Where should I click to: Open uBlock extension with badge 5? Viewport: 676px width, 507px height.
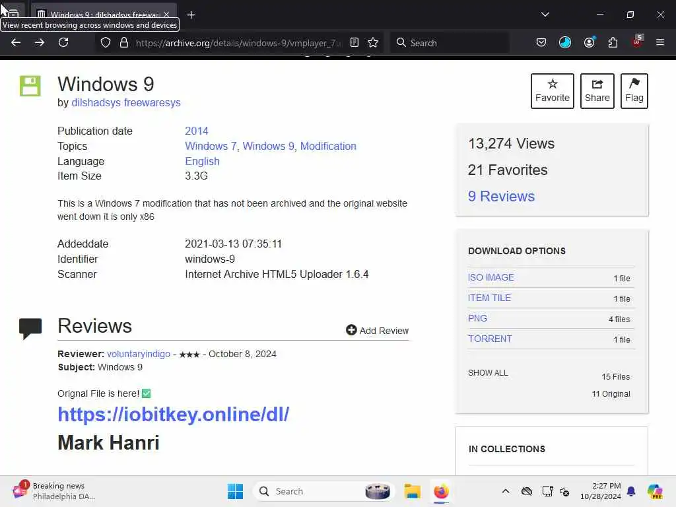point(637,42)
